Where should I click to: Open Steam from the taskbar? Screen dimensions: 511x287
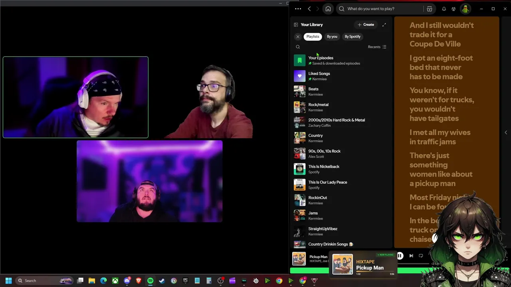tap(162, 281)
